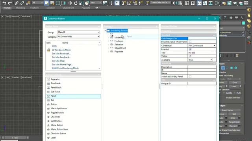Screen dimensions: 252x141
Task: Open the View reference coordinate dropdown
Action: [x=96, y=3]
